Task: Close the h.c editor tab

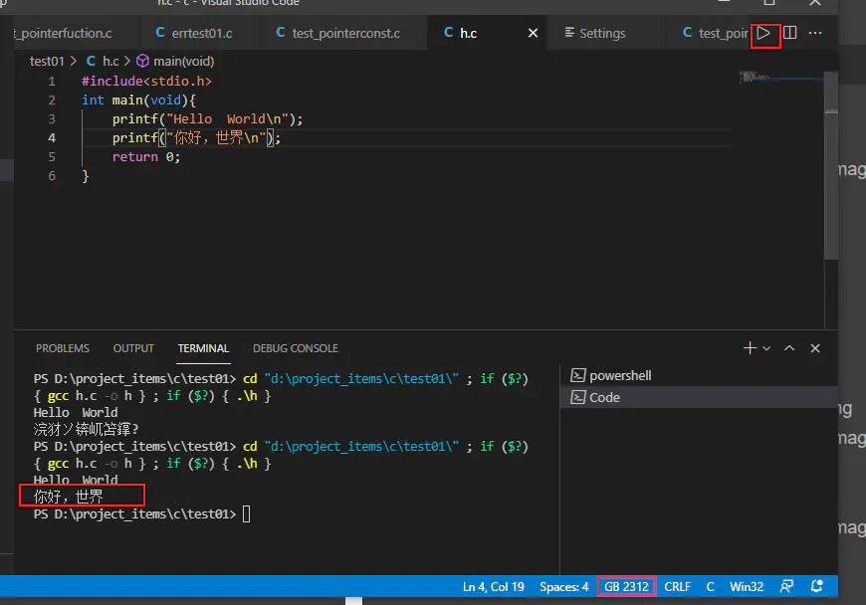Action: (x=533, y=33)
